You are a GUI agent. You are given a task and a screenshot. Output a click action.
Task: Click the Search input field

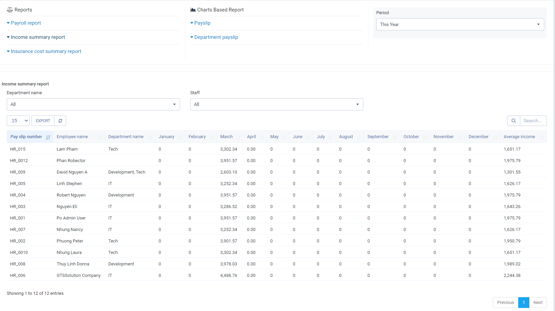point(533,121)
